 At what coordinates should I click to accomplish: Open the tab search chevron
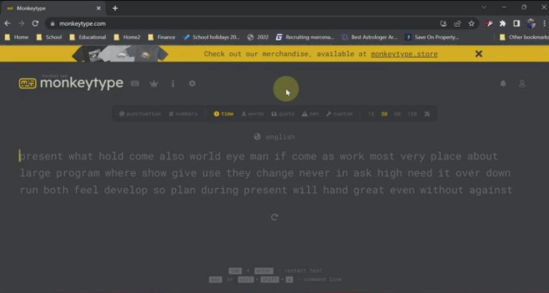[x=484, y=7]
